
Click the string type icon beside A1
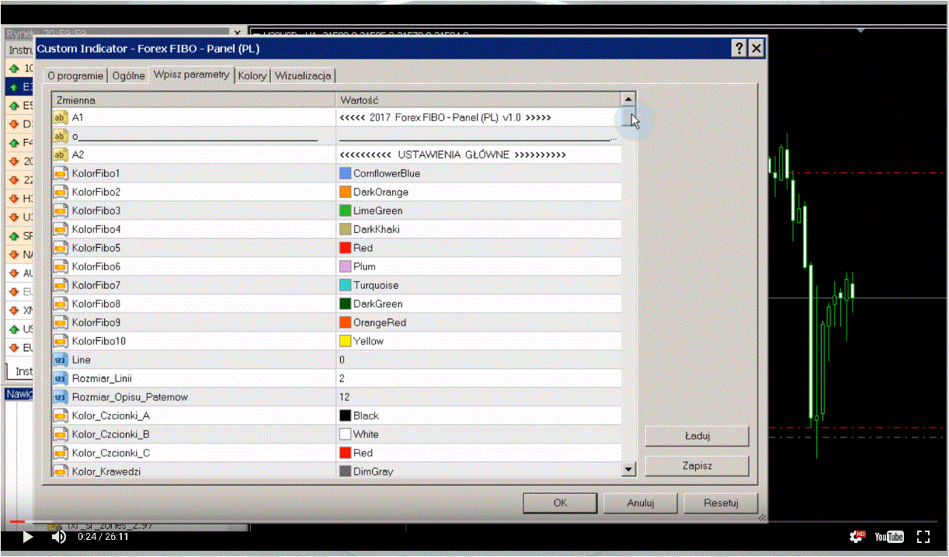[x=61, y=117]
